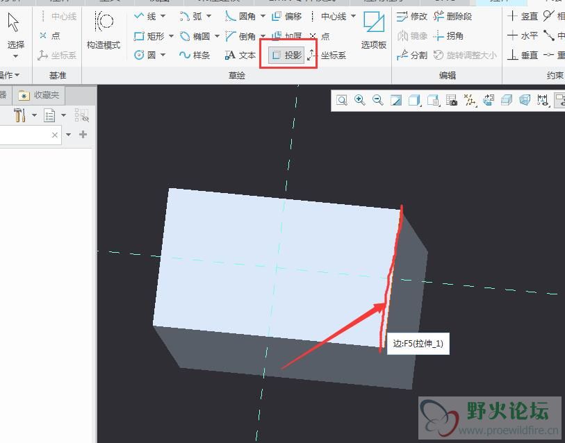Open the dropdown next to 圆角
The height and width of the screenshot is (443, 565).
pos(263,16)
